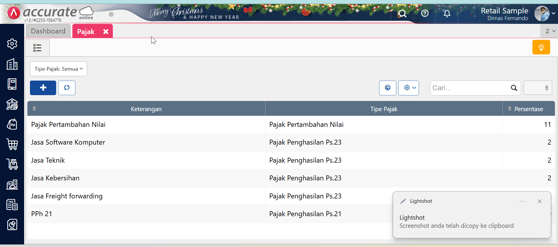The image size is (558, 247).
Task: Open the Purchase shopping cart icon
Action: pyautogui.click(x=12, y=144)
